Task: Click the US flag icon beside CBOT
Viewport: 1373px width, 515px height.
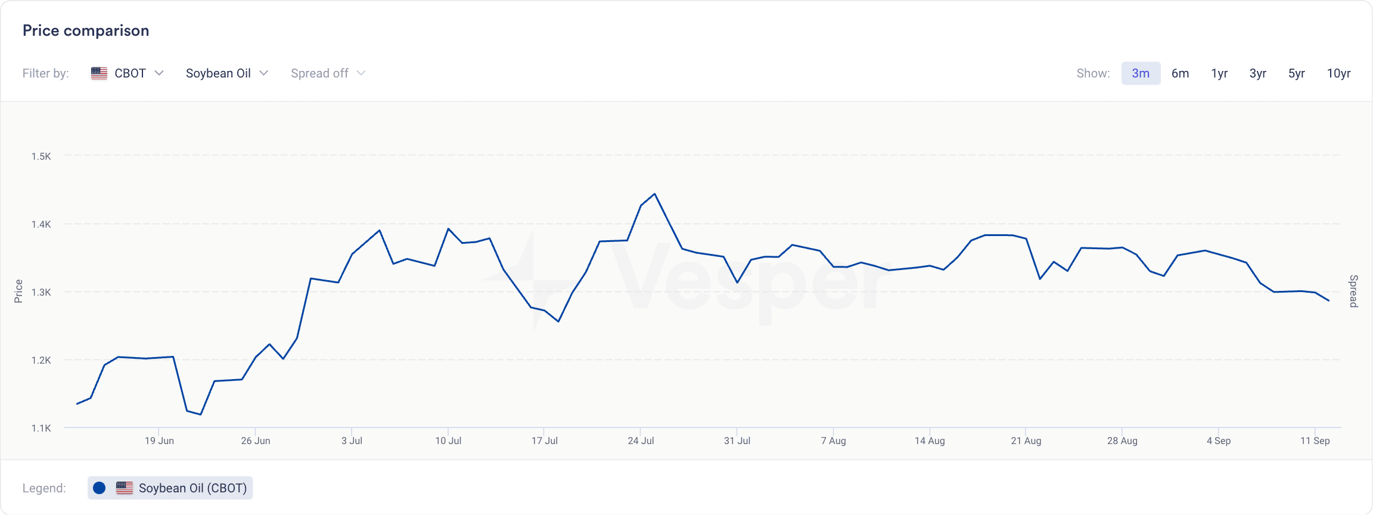Action: tap(99, 73)
